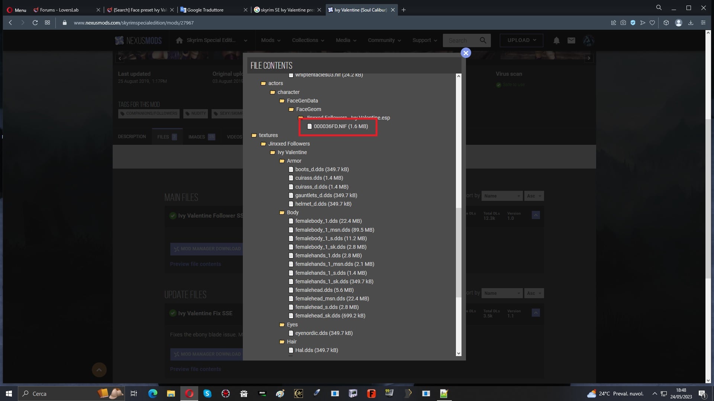Click the browser address bar URL

click(134, 23)
